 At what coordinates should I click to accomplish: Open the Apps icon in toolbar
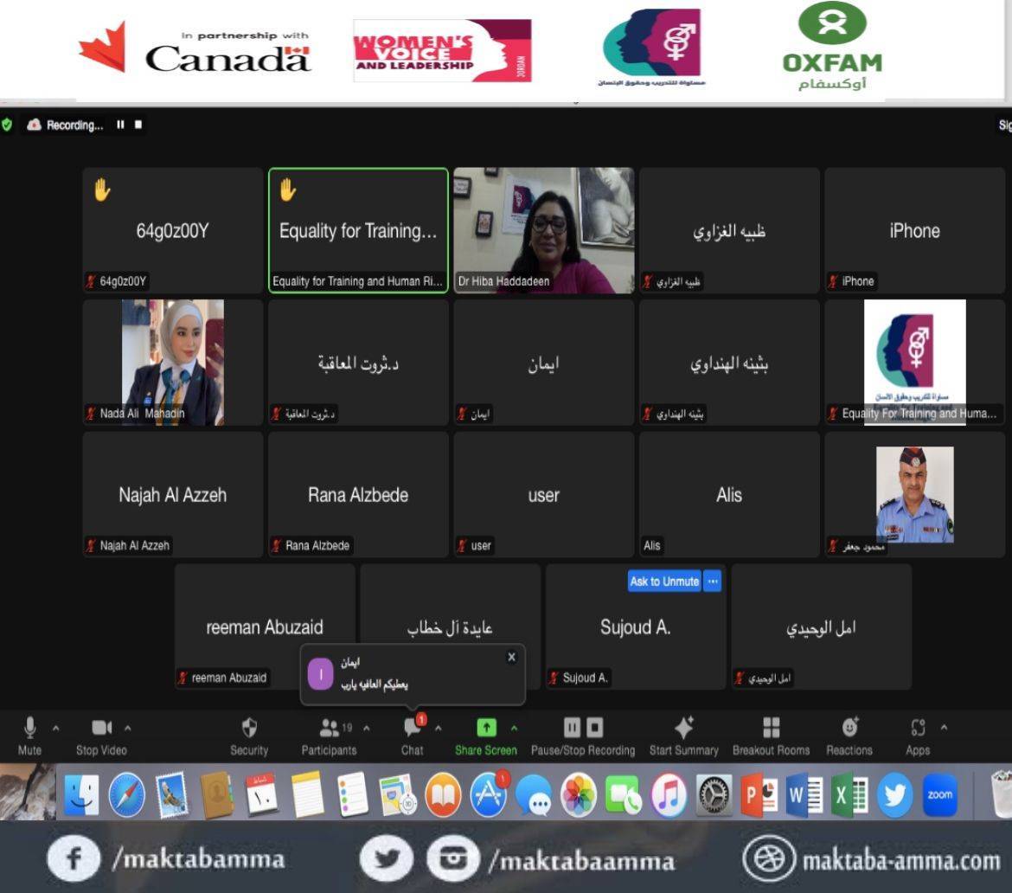[918, 728]
